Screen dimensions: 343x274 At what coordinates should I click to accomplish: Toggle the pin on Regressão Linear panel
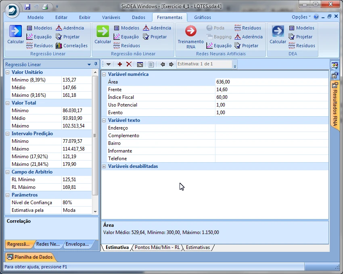[96, 64]
